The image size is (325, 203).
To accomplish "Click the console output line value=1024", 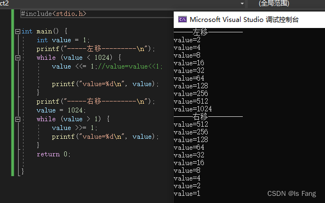I will (x=193, y=109).
